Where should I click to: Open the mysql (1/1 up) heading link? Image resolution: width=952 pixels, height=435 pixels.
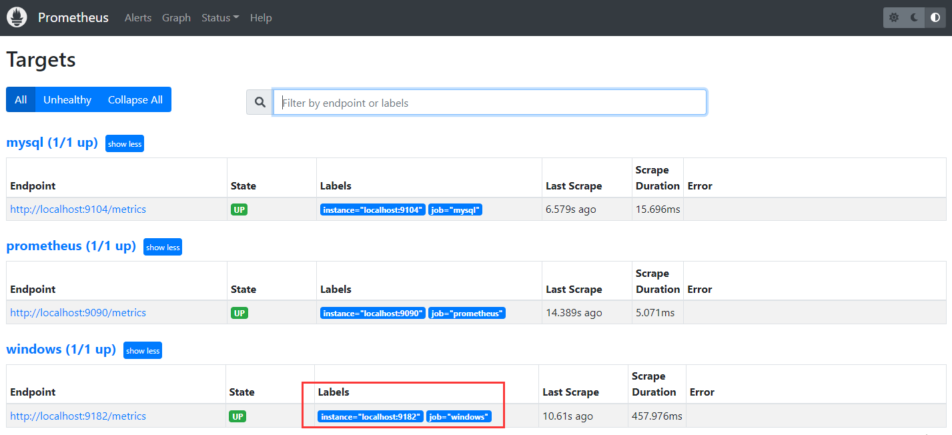(x=52, y=143)
